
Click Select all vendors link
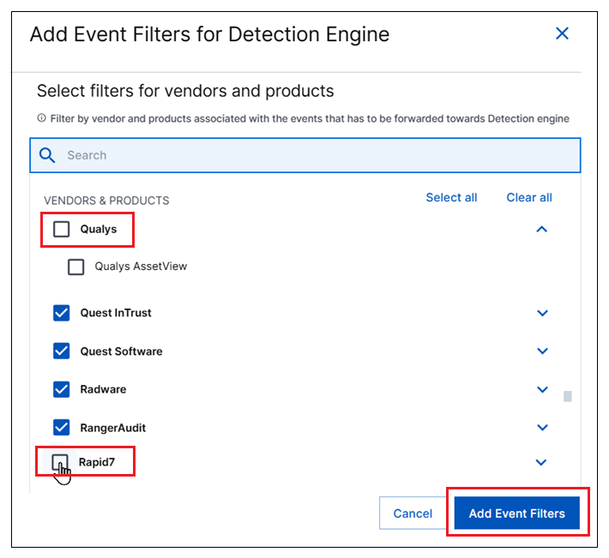pyautogui.click(x=451, y=197)
